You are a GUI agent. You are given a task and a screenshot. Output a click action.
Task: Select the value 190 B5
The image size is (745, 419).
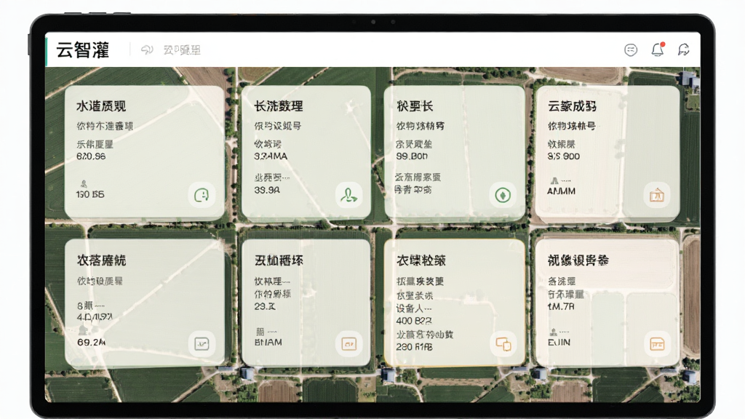[90, 194]
